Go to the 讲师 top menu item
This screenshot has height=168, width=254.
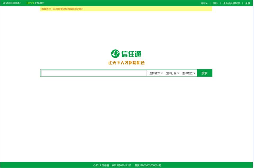[x=215, y=3]
